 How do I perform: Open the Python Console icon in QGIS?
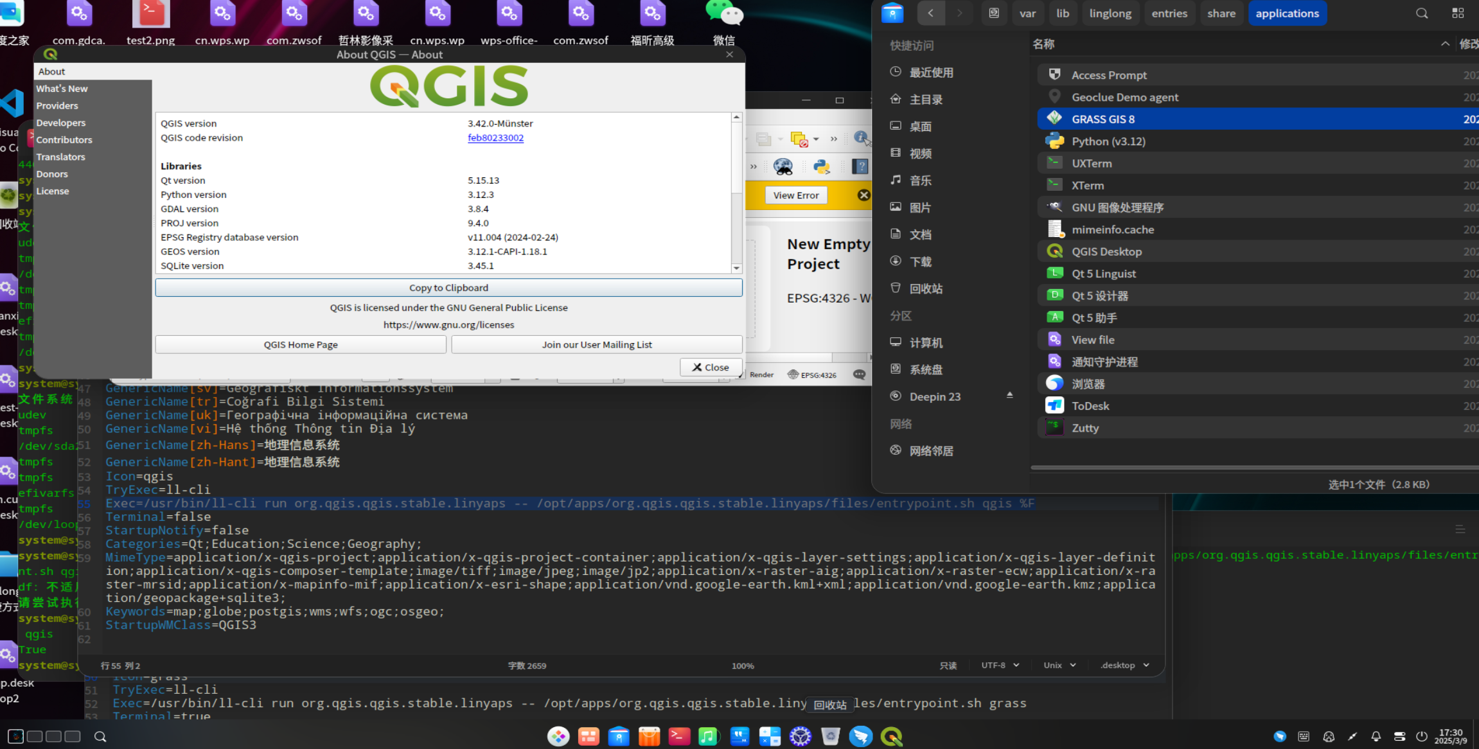pos(822,166)
